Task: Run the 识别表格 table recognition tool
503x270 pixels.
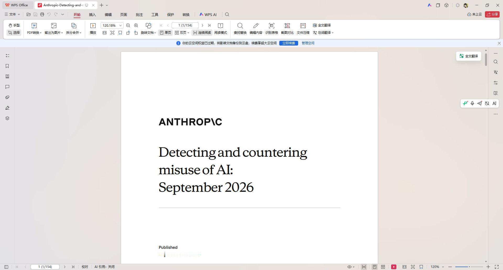Action: click(x=272, y=29)
